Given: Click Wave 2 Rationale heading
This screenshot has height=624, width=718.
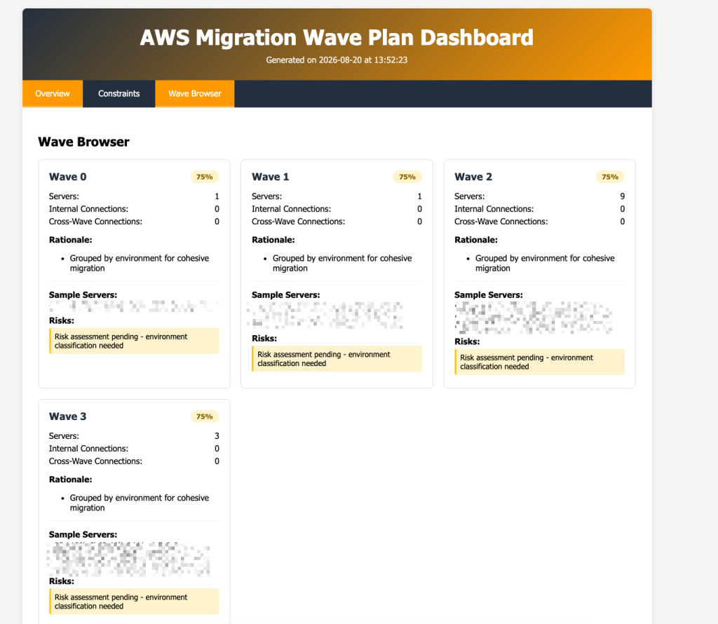Looking at the screenshot, I should [476, 240].
